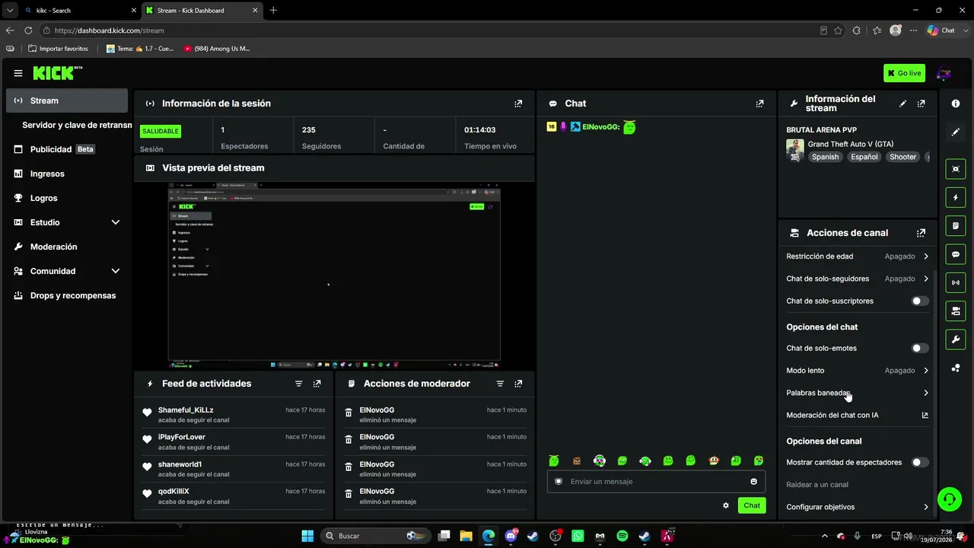Open the Windows Start menu
Image resolution: width=974 pixels, height=548 pixels.
tap(307, 536)
